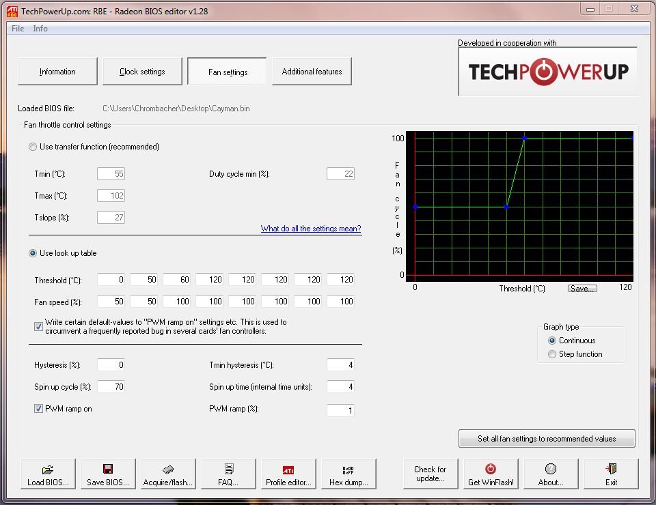
Task: Click the Tmax (°C) field showing 102
Action: [x=111, y=195]
